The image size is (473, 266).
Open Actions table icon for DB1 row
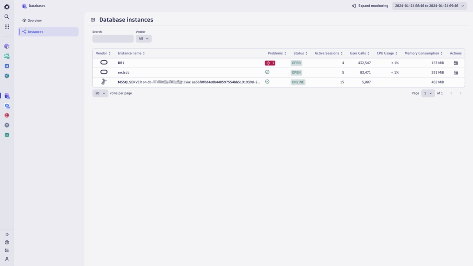456,63
